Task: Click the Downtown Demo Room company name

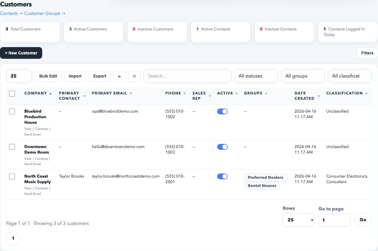Action: [x=37, y=149]
